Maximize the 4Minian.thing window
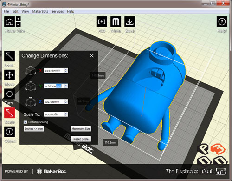The width and height of the screenshot is (232, 181). 213,3
